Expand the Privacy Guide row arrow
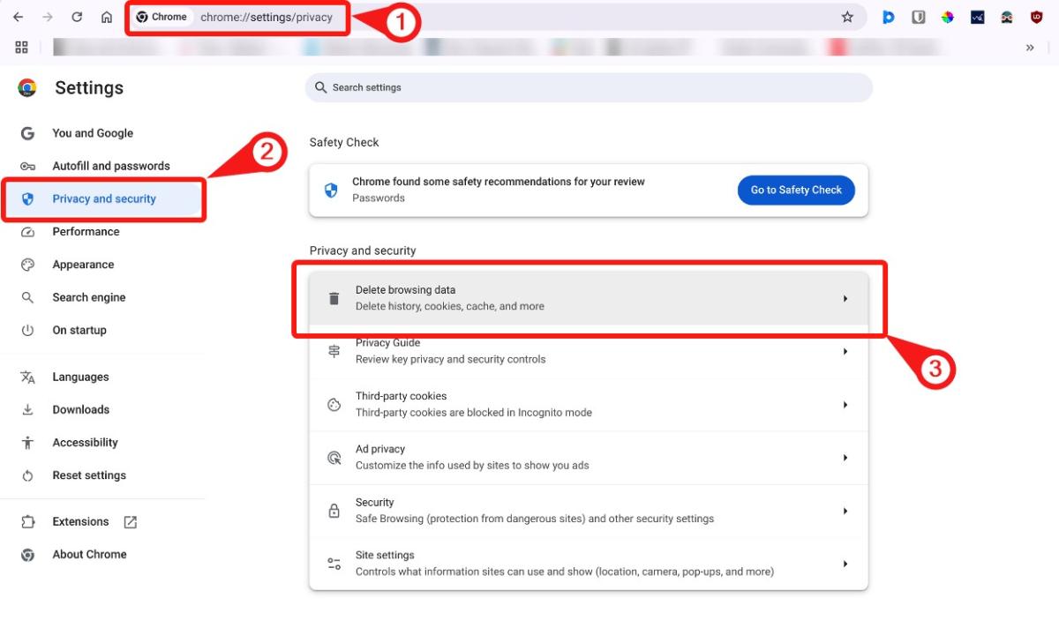 click(x=845, y=351)
